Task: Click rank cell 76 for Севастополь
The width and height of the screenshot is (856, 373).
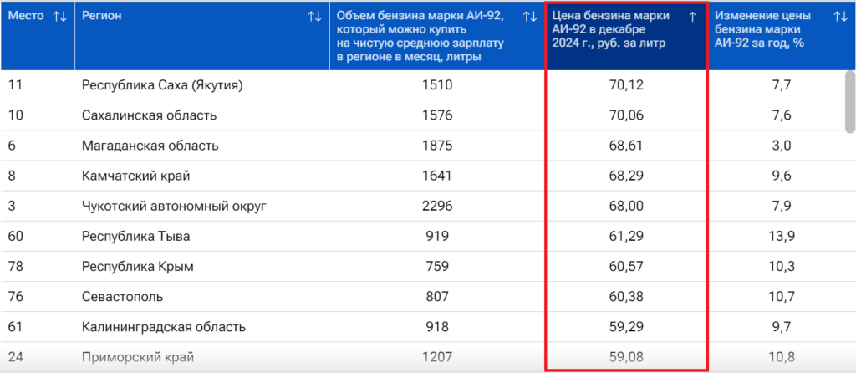Action: (x=15, y=297)
